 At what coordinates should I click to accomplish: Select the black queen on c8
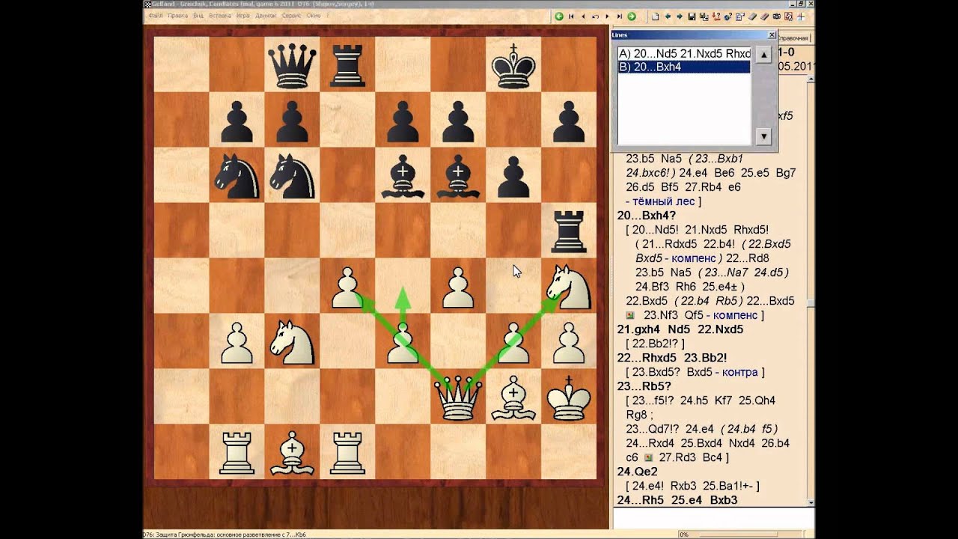point(292,66)
